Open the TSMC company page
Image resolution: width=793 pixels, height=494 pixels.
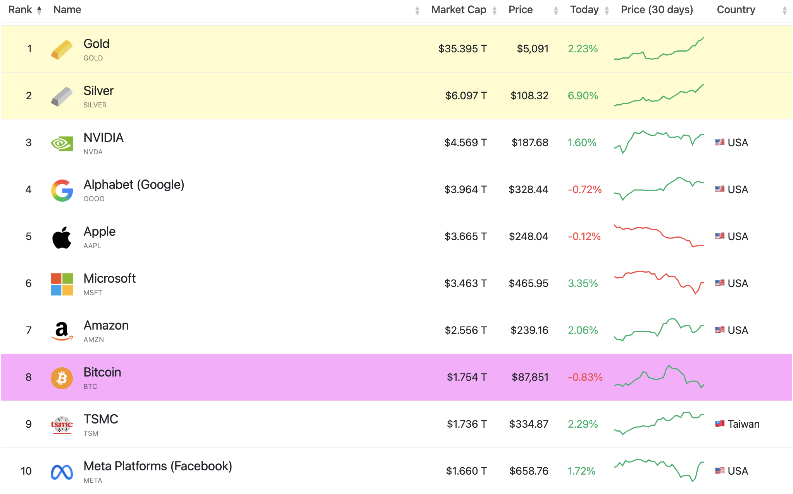pos(101,418)
